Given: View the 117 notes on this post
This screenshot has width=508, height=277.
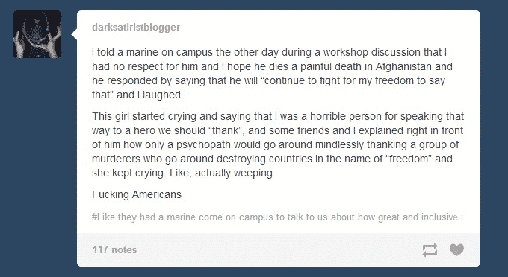Looking at the screenshot, I should (115, 250).
